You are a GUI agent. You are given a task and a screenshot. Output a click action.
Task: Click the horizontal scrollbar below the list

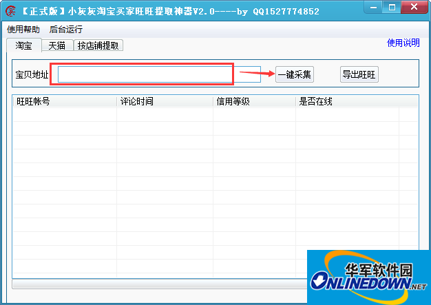[x=158, y=284]
